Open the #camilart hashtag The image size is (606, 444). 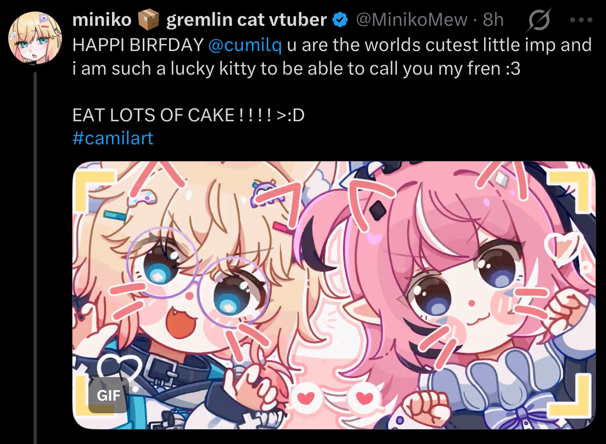(113, 138)
